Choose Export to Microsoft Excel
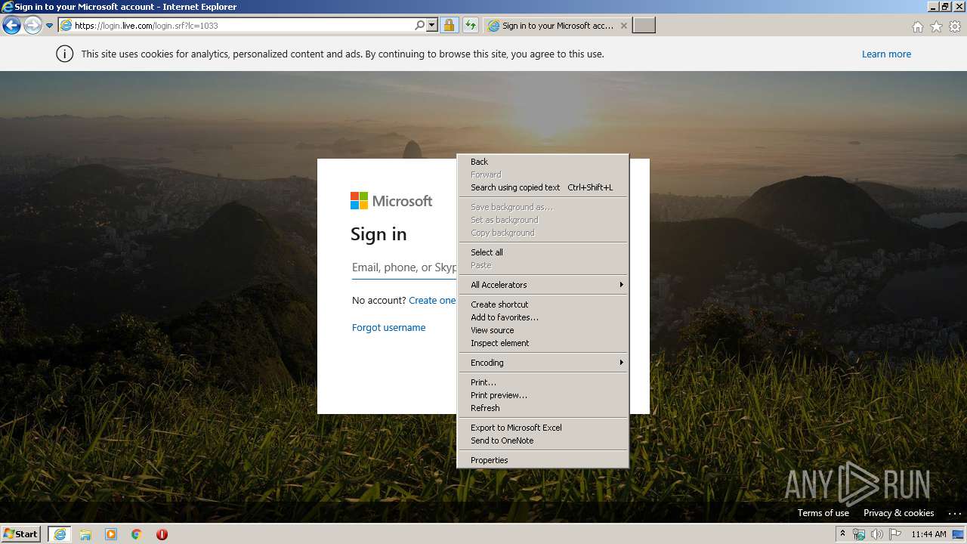This screenshot has width=967, height=544. click(543, 428)
